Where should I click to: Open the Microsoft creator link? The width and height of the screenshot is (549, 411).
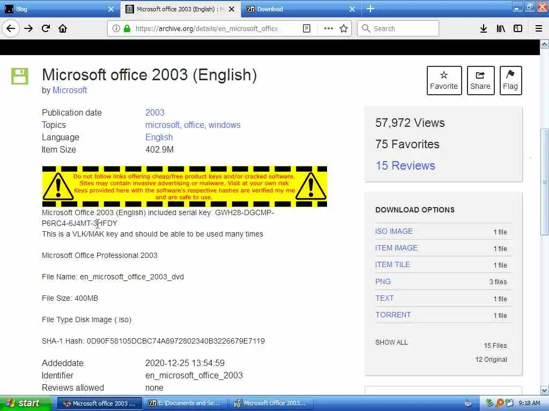pos(70,90)
